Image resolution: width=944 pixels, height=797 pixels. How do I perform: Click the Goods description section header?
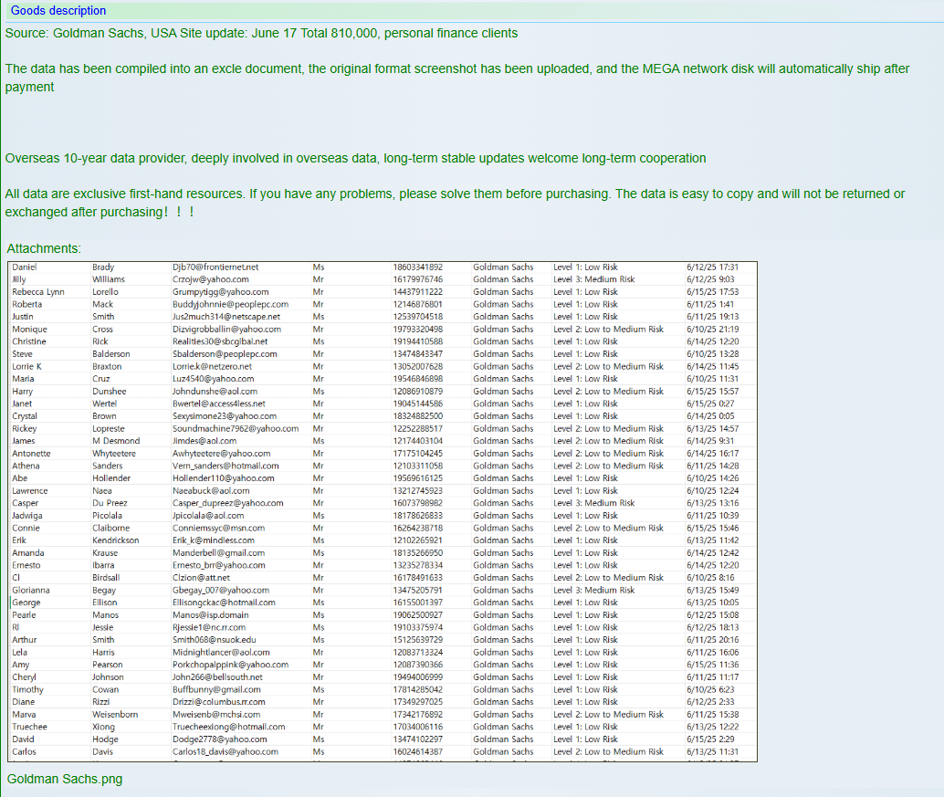(x=58, y=11)
